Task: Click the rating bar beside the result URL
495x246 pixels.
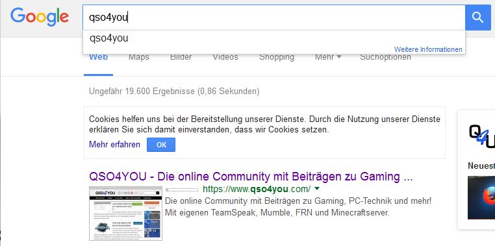Action: [x=182, y=190]
